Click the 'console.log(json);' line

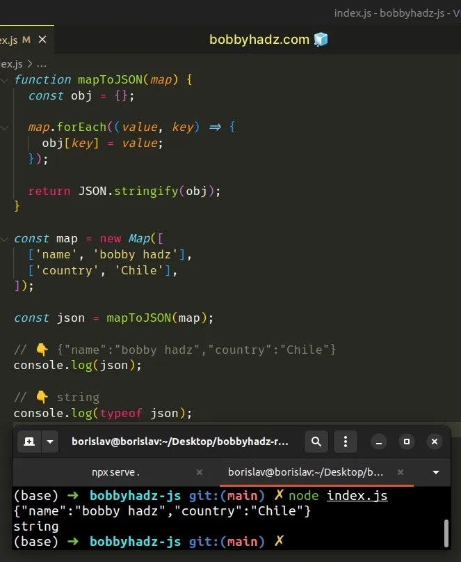coord(78,366)
